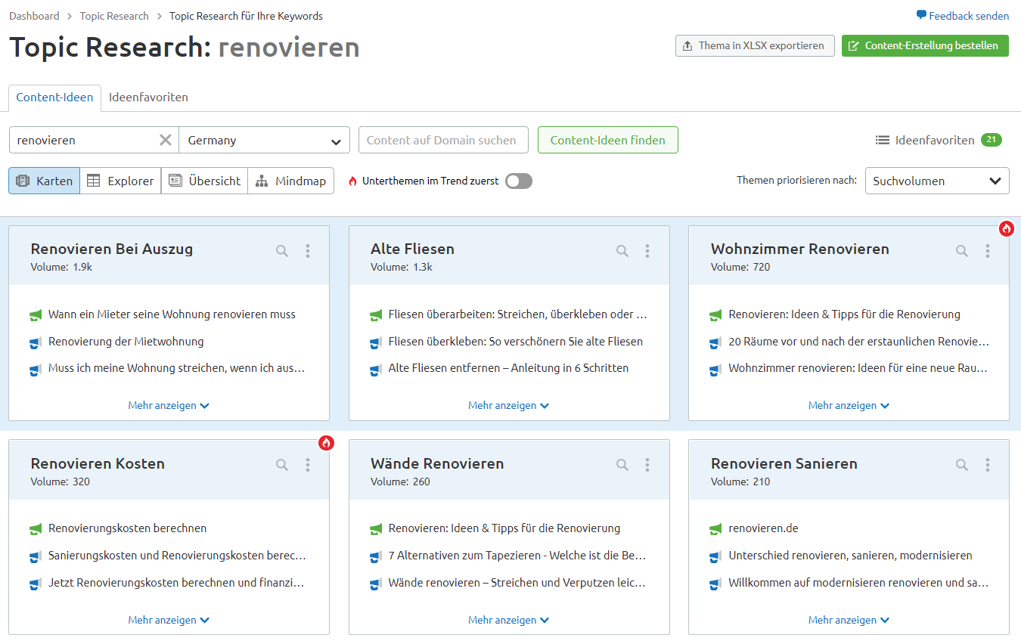Screen dimensions: 1021x641
Task: Open three-dot menu on Renovieren Kosten card
Action: 307,465
